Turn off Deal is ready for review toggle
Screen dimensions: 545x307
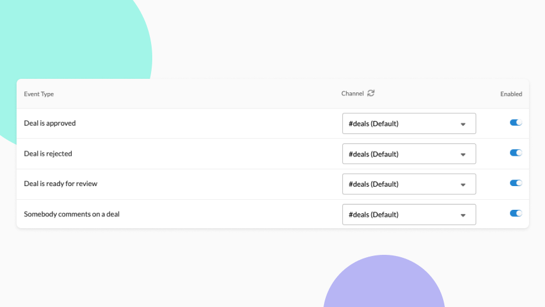pos(516,183)
